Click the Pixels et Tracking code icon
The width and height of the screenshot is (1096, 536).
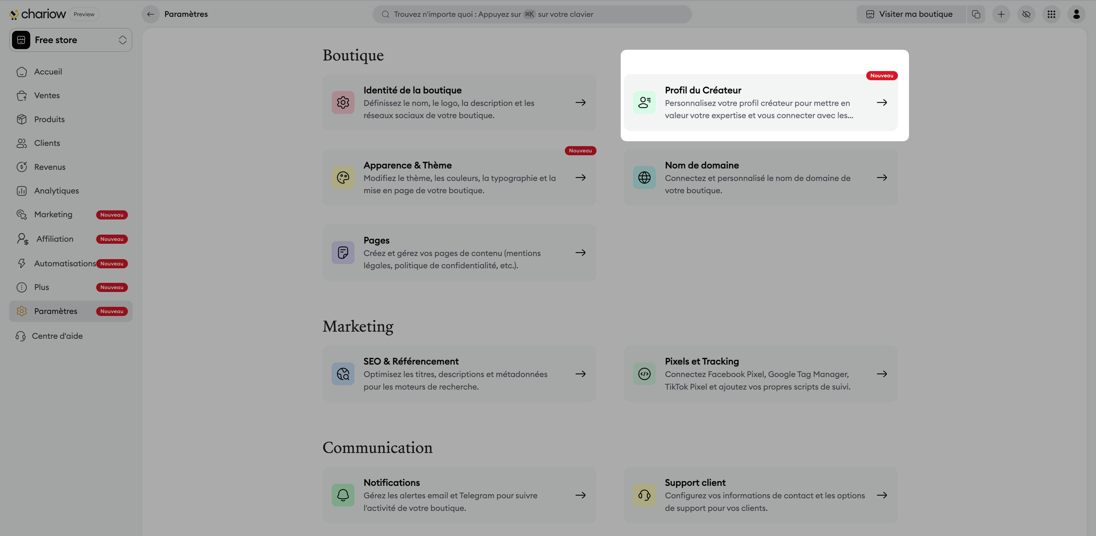pyautogui.click(x=644, y=374)
